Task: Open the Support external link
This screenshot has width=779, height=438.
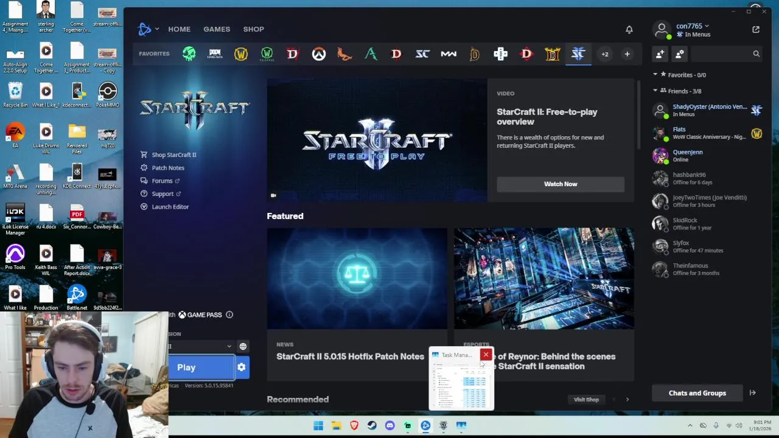Action: coord(161,193)
